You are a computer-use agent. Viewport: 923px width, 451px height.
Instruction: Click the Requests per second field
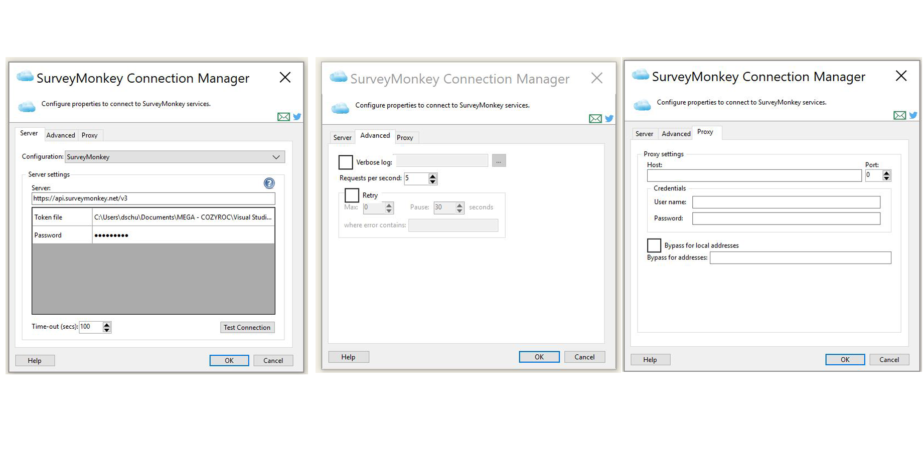416,178
